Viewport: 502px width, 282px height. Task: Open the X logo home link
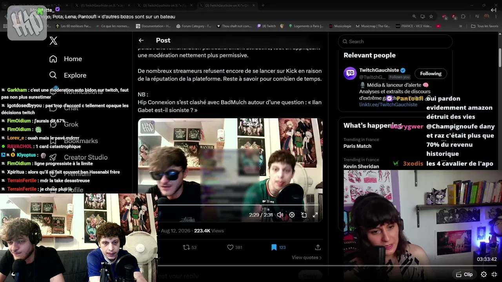(x=54, y=41)
